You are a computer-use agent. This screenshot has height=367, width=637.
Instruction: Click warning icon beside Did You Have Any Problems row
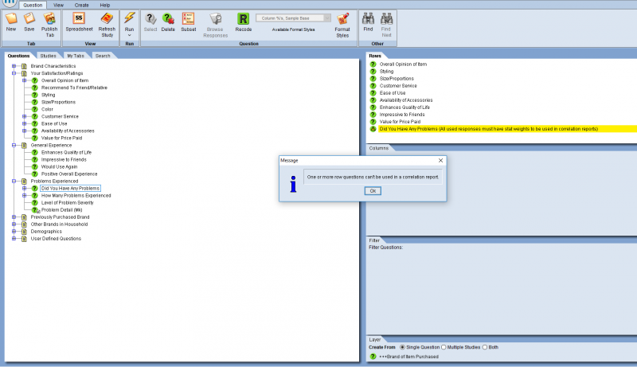pos(373,129)
